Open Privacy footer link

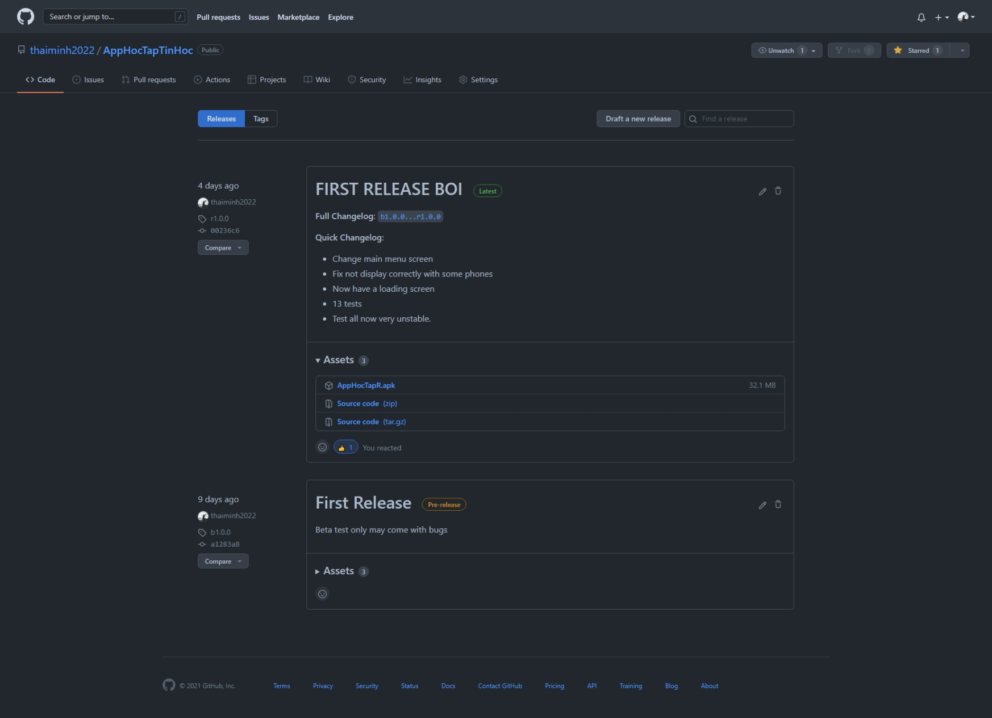323,686
